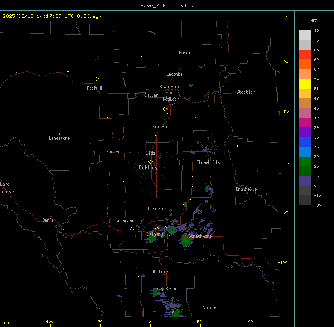334x327 pixels.
Task: Click the Calgary city label
Action: [x=155, y=234]
